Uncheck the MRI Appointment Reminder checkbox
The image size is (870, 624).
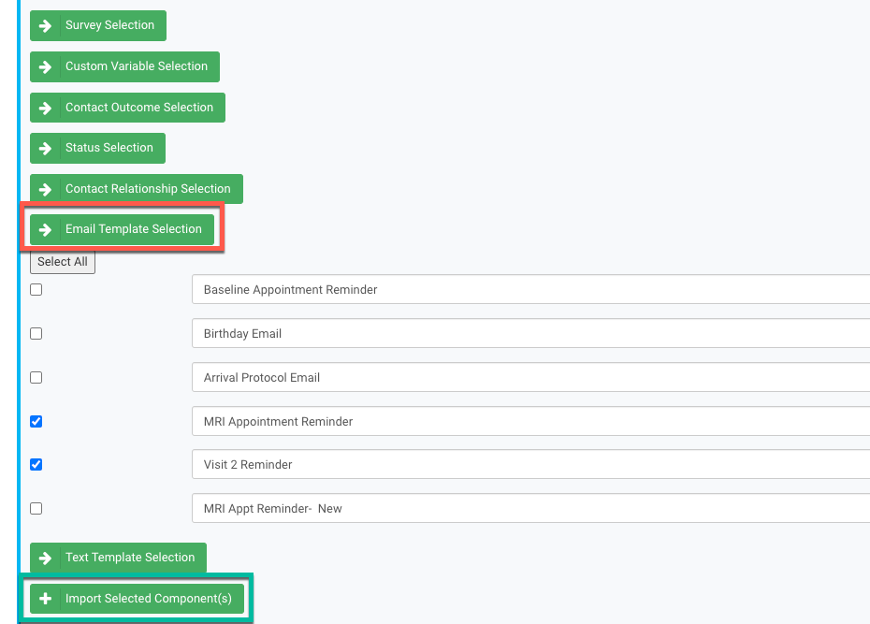[x=36, y=421]
